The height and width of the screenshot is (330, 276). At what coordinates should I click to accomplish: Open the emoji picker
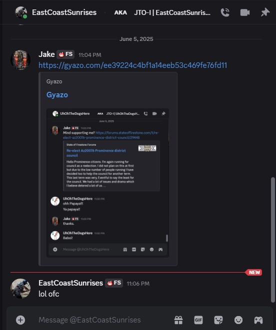point(238,320)
